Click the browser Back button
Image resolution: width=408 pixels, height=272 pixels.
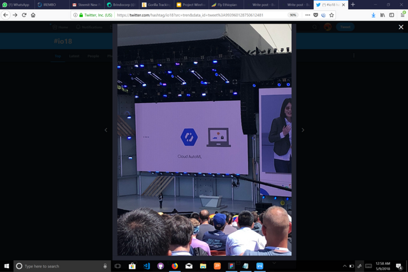pos(6,15)
